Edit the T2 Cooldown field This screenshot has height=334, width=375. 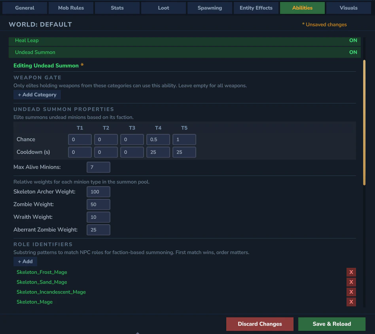(106, 152)
